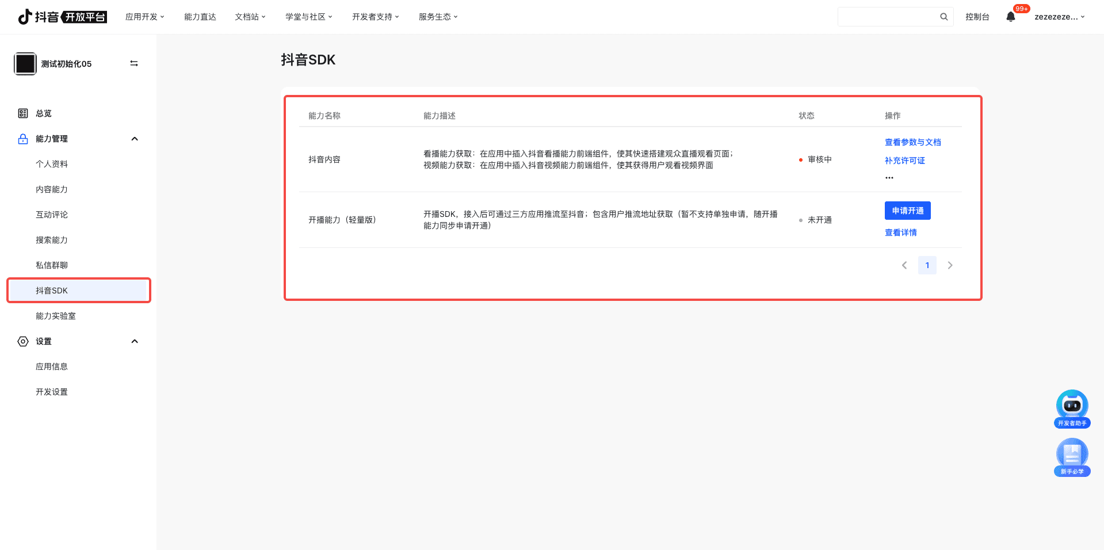Click the search magnifier icon
Viewport: 1104px width, 550px height.
coord(944,17)
